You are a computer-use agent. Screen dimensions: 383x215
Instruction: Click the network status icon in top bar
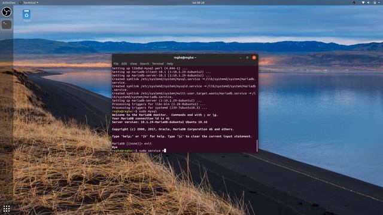tap(363, 2)
